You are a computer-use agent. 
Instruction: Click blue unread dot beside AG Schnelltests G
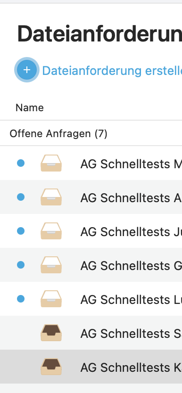tap(21, 265)
